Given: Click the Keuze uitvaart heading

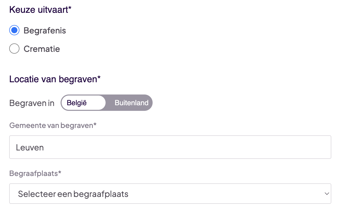Looking at the screenshot, I should tap(40, 9).
